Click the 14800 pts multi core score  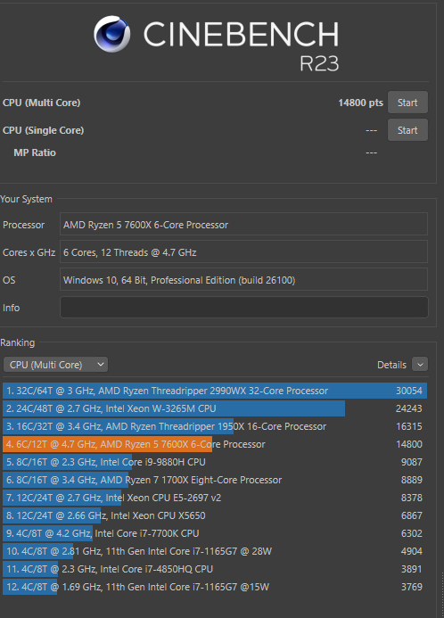pyautogui.click(x=360, y=103)
